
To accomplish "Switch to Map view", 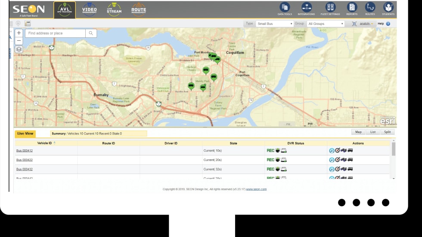I will point(358,132).
